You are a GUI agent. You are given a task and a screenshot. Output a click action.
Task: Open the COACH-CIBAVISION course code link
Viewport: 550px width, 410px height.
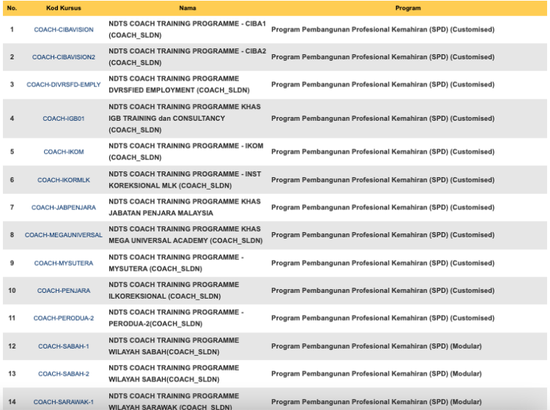tap(64, 29)
